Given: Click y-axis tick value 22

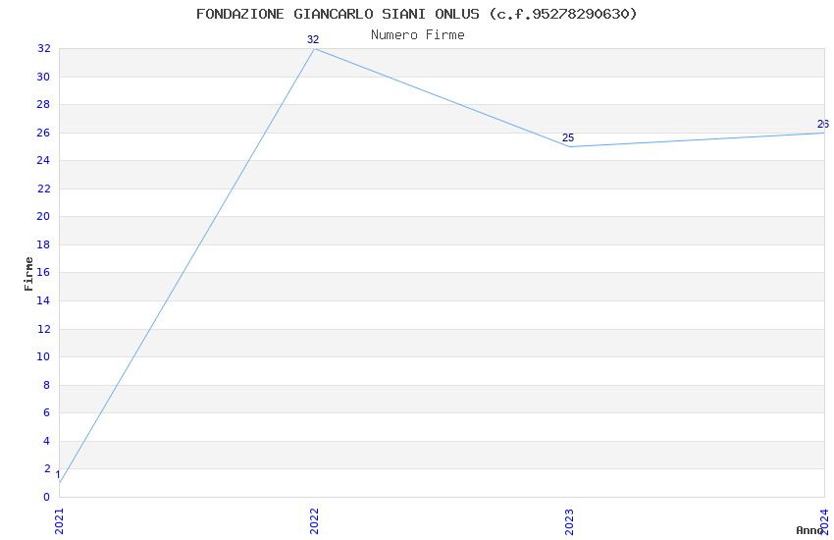Looking at the screenshot, I should tap(43, 189).
